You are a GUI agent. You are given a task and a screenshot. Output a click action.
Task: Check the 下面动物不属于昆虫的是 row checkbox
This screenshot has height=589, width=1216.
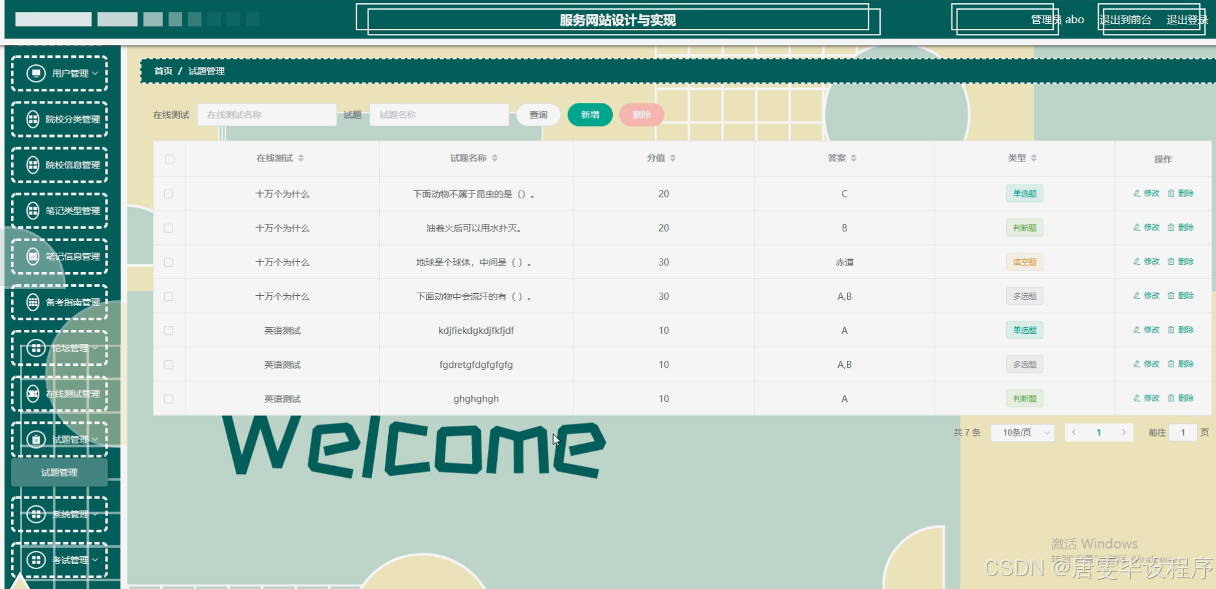pos(169,194)
